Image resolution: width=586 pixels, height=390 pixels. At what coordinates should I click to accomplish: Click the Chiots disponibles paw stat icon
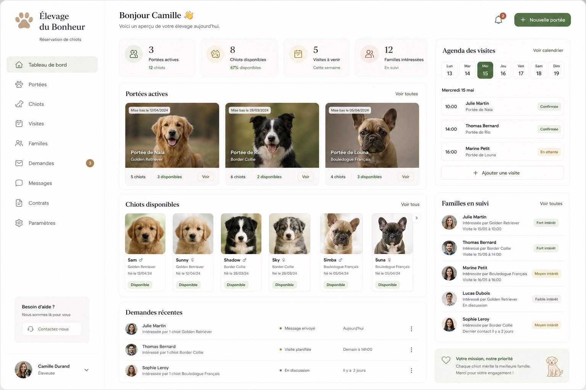216,54
